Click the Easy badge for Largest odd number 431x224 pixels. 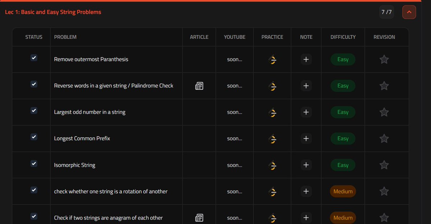coord(343,112)
